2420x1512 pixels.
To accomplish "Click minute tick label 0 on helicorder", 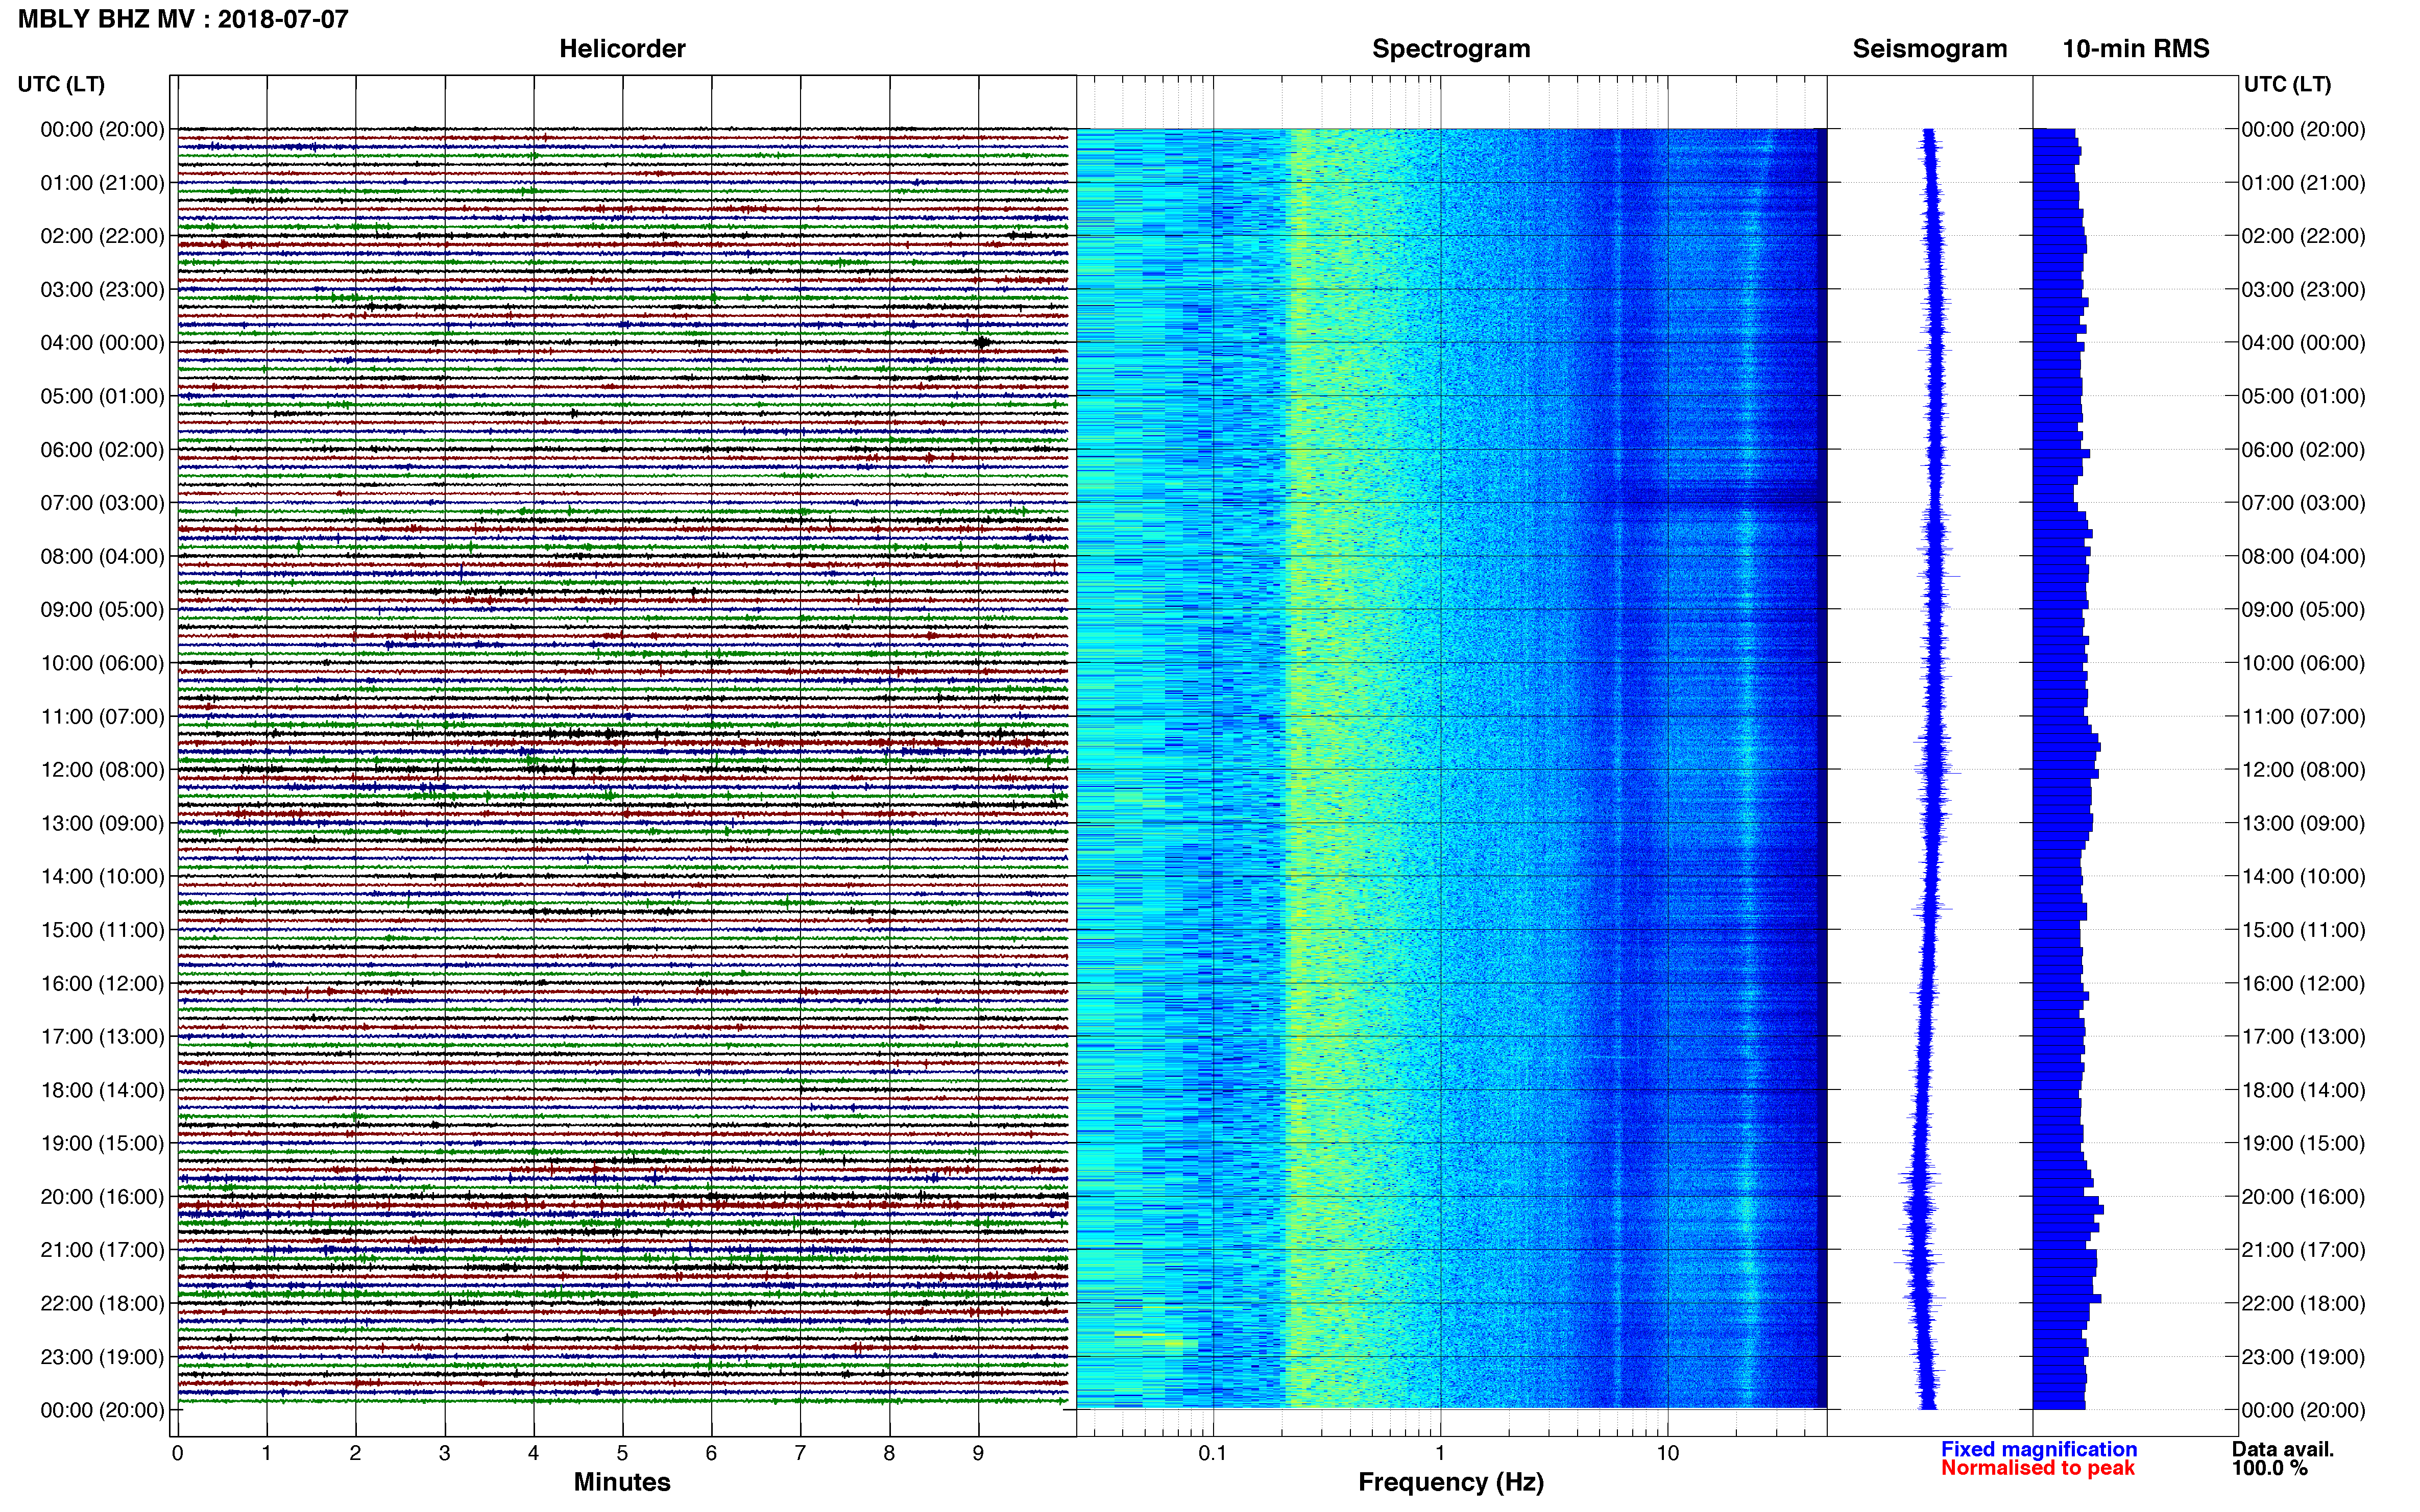I will point(177,1453).
